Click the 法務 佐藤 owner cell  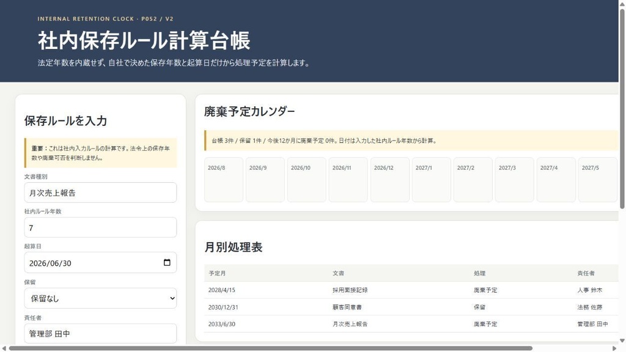(x=590, y=307)
